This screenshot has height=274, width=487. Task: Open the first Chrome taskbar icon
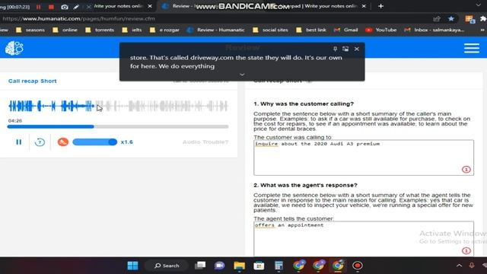(x=298, y=266)
